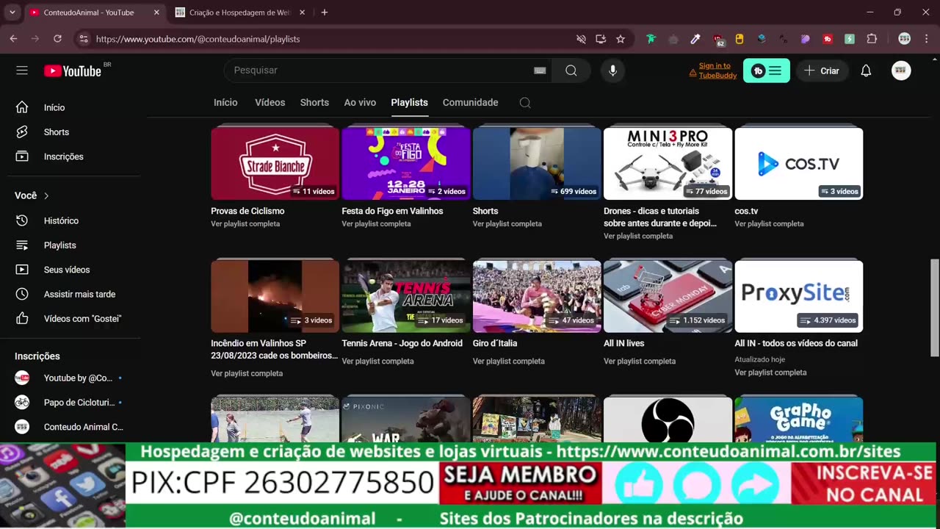Open the Papo de Cicloturi... subscription
Screen dimensions: 940x529
[x=70, y=403]
